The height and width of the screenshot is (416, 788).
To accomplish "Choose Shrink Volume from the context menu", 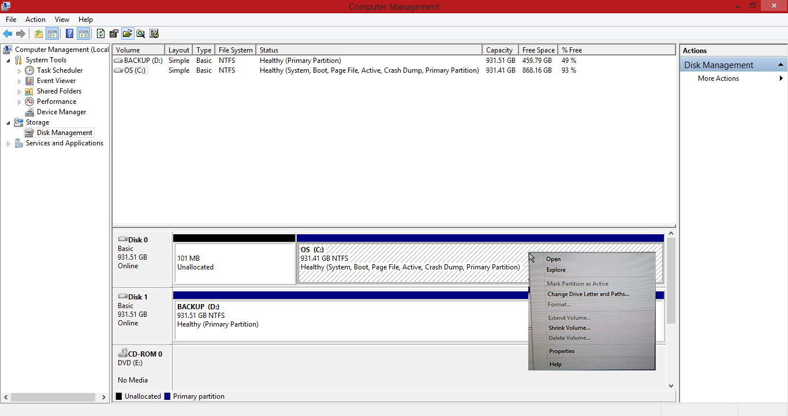I will click(569, 328).
